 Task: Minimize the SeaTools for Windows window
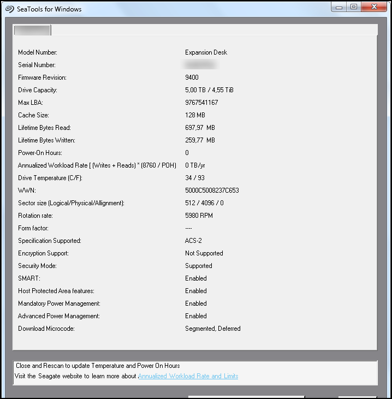[x=339, y=7]
